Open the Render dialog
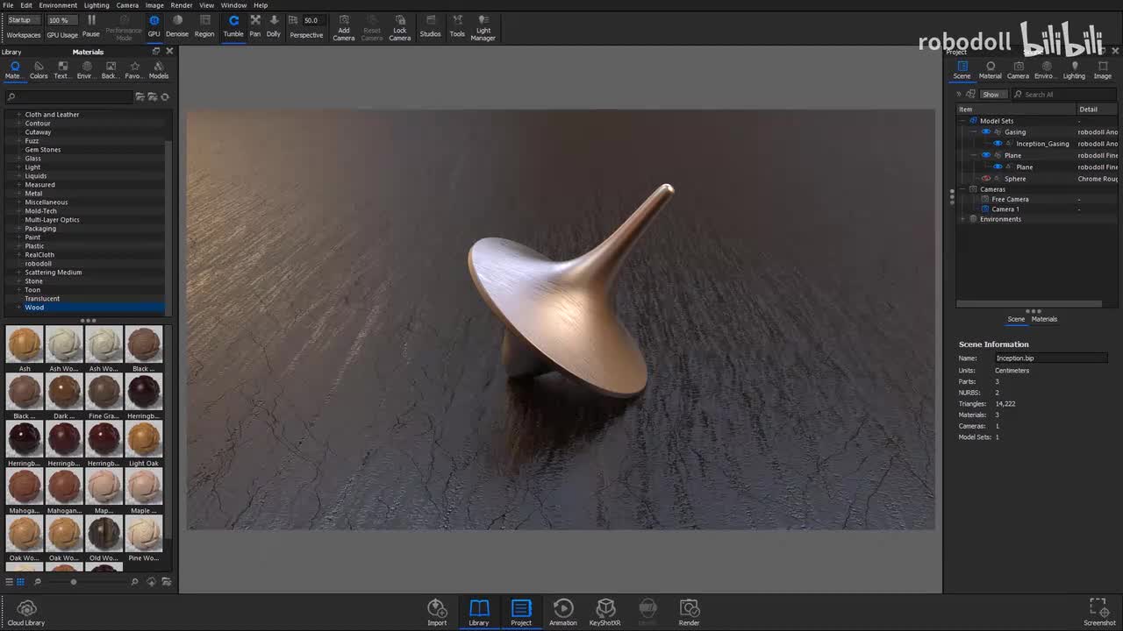 tap(689, 612)
